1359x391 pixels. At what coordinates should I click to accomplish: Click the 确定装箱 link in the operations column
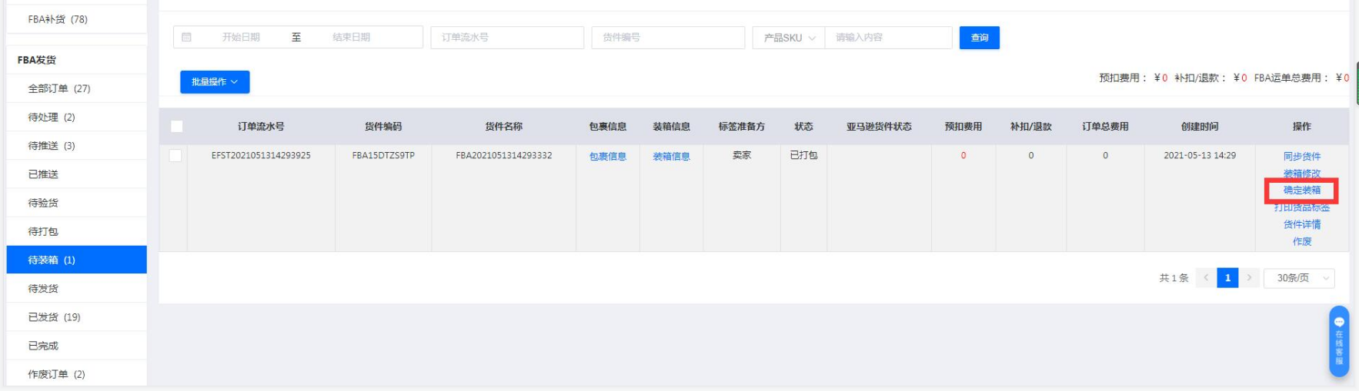pos(1301,191)
